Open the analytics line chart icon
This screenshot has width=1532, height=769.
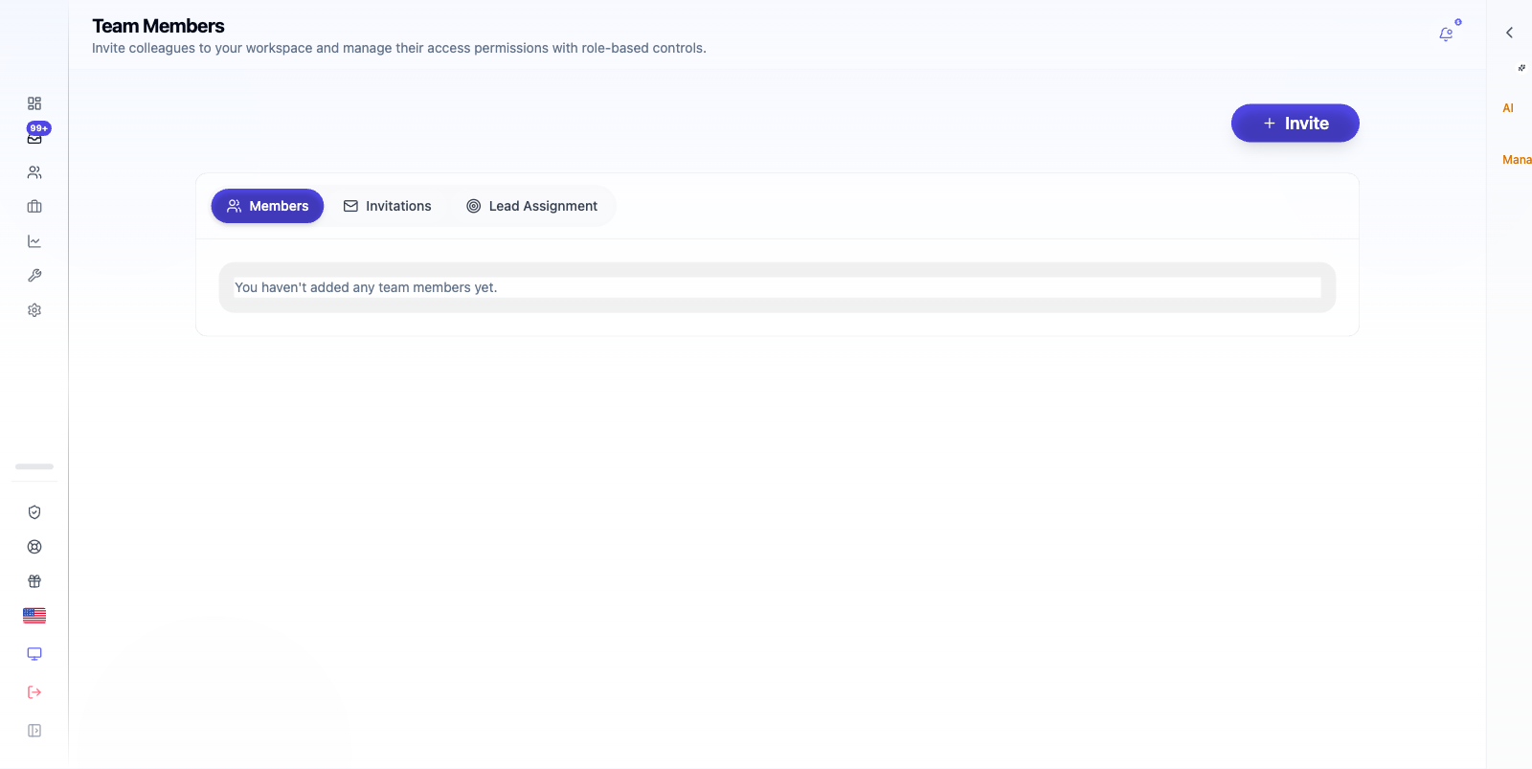pyautogui.click(x=34, y=241)
